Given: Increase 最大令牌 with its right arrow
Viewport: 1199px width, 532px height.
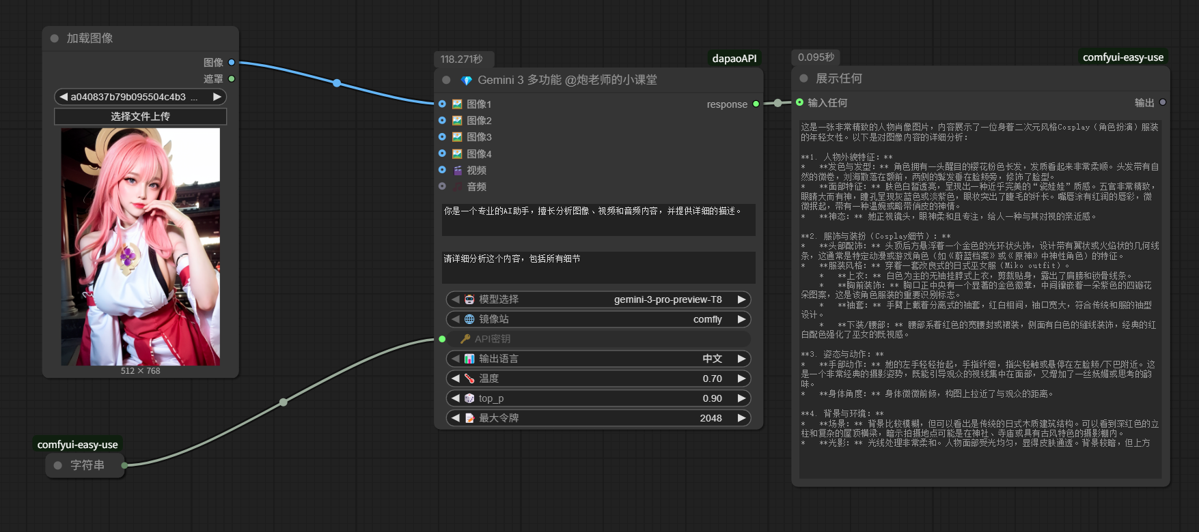Looking at the screenshot, I should click(741, 418).
